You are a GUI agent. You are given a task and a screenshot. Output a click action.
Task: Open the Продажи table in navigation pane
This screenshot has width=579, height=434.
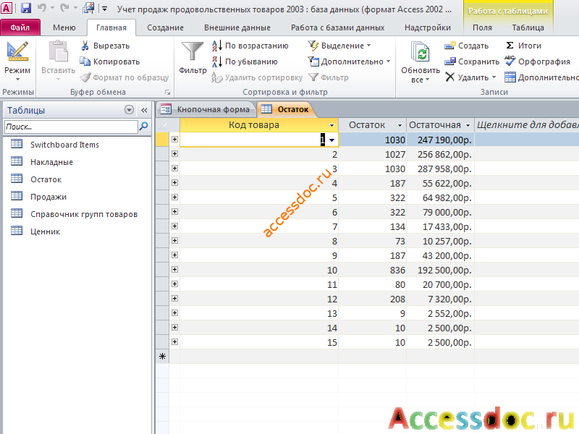(x=48, y=197)
